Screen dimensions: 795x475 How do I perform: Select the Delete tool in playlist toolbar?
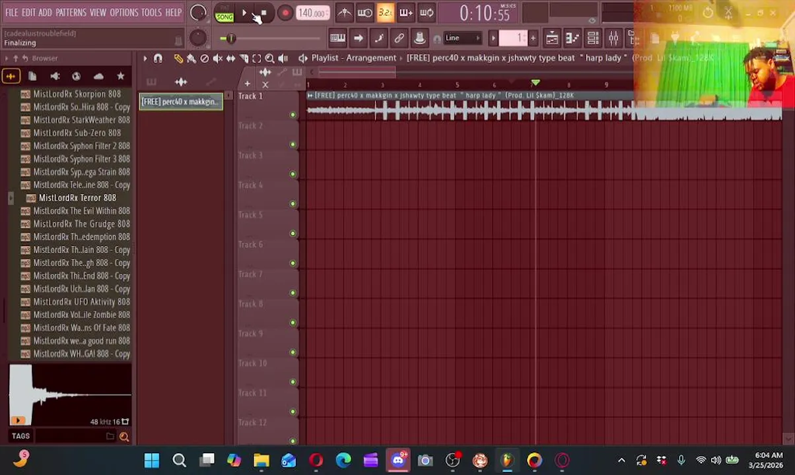point(205,59)
